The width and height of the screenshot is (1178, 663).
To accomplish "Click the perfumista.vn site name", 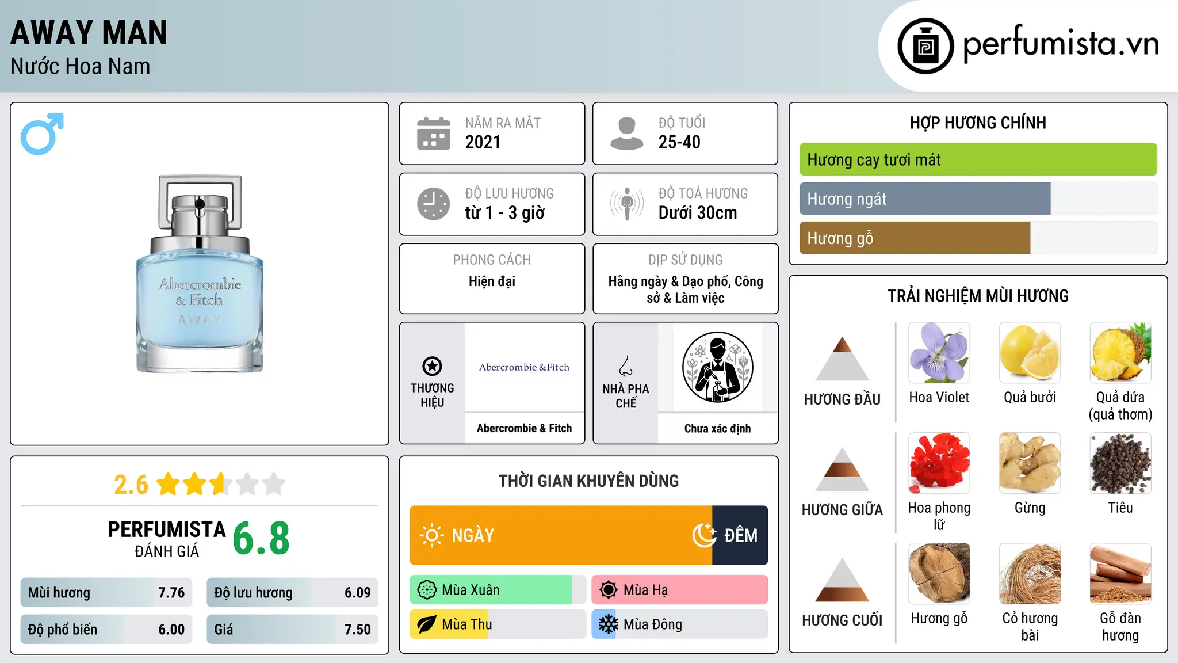I will (1061, 44).
